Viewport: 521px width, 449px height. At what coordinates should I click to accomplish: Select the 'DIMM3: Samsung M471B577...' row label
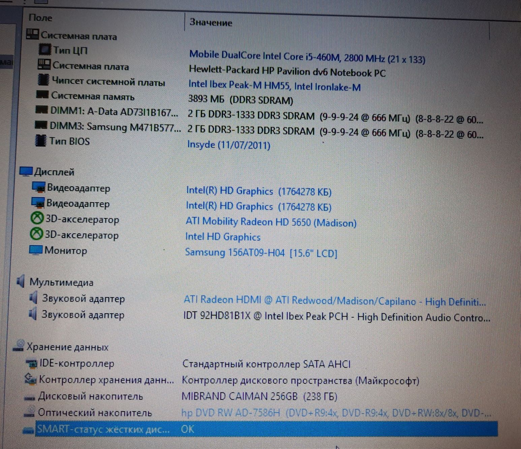[x=115, y=127]
